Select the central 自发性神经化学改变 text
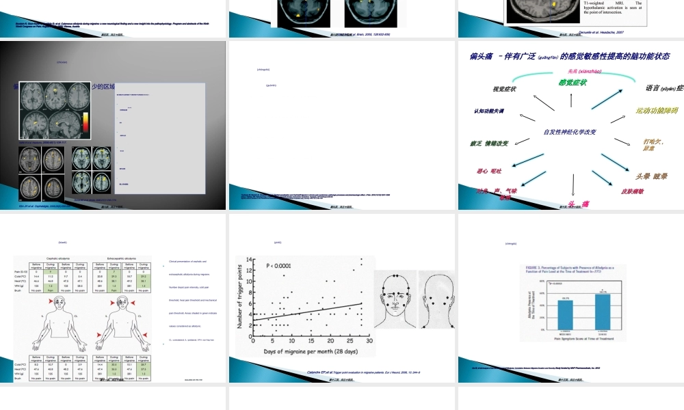The width and height of the screenshot is (684, 410). (x=570, y=132)
